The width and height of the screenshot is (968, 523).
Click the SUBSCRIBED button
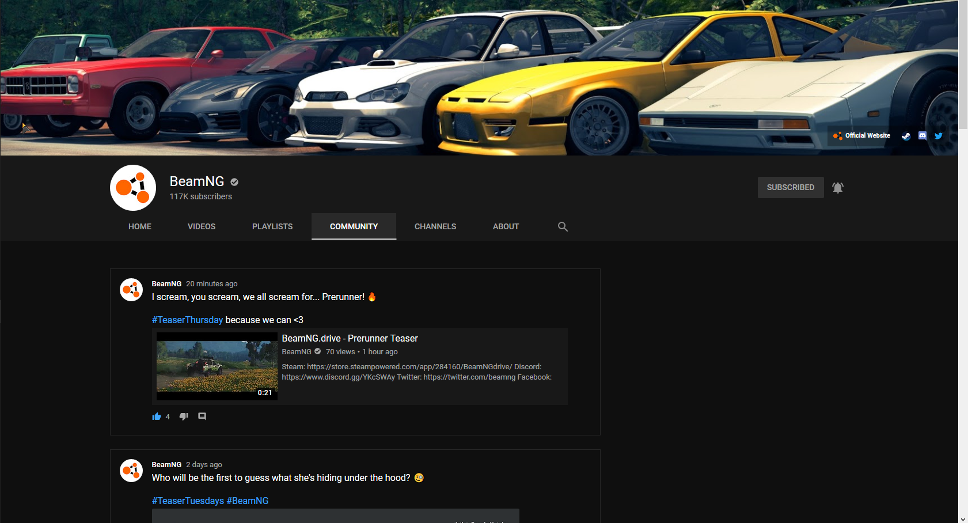(791, 187)
